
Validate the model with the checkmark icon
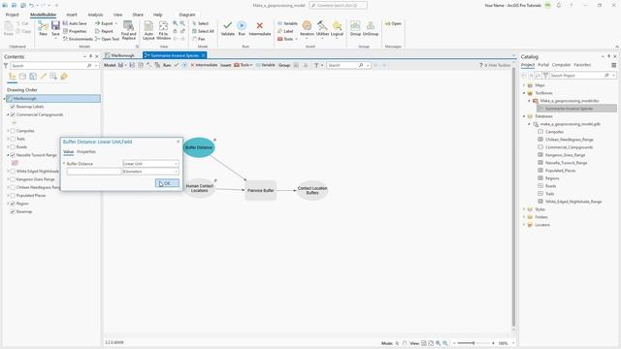227,28
